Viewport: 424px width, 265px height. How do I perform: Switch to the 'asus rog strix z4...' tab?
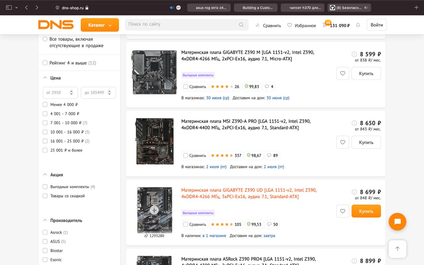[x=209, y=8]
